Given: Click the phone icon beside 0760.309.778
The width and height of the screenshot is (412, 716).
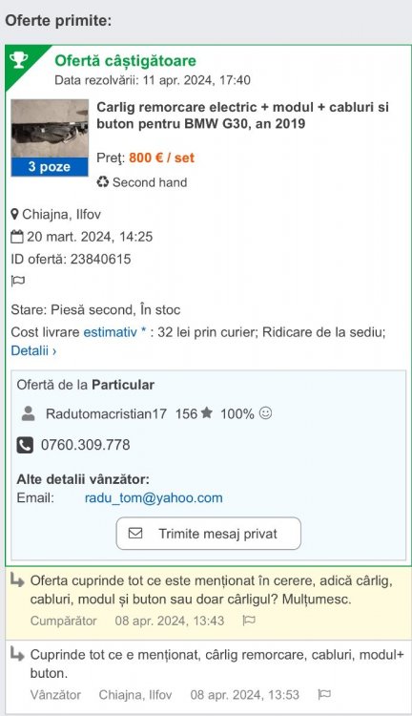Looking at the screenshot, I should point(25,445).
